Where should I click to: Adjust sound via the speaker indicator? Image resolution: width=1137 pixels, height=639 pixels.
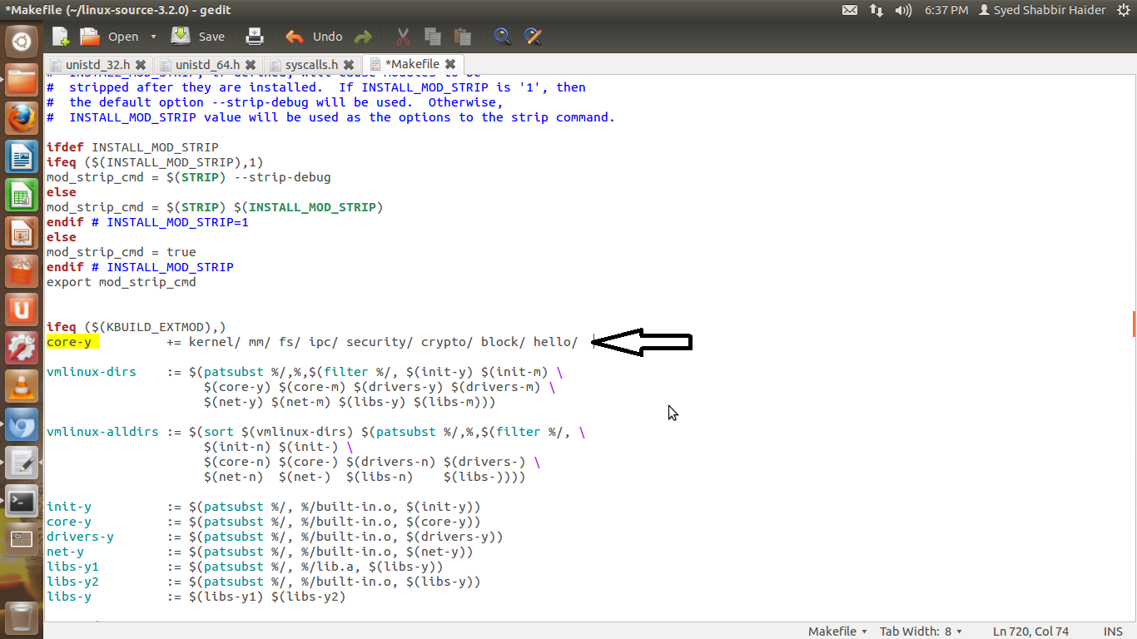tap(901, 10)
